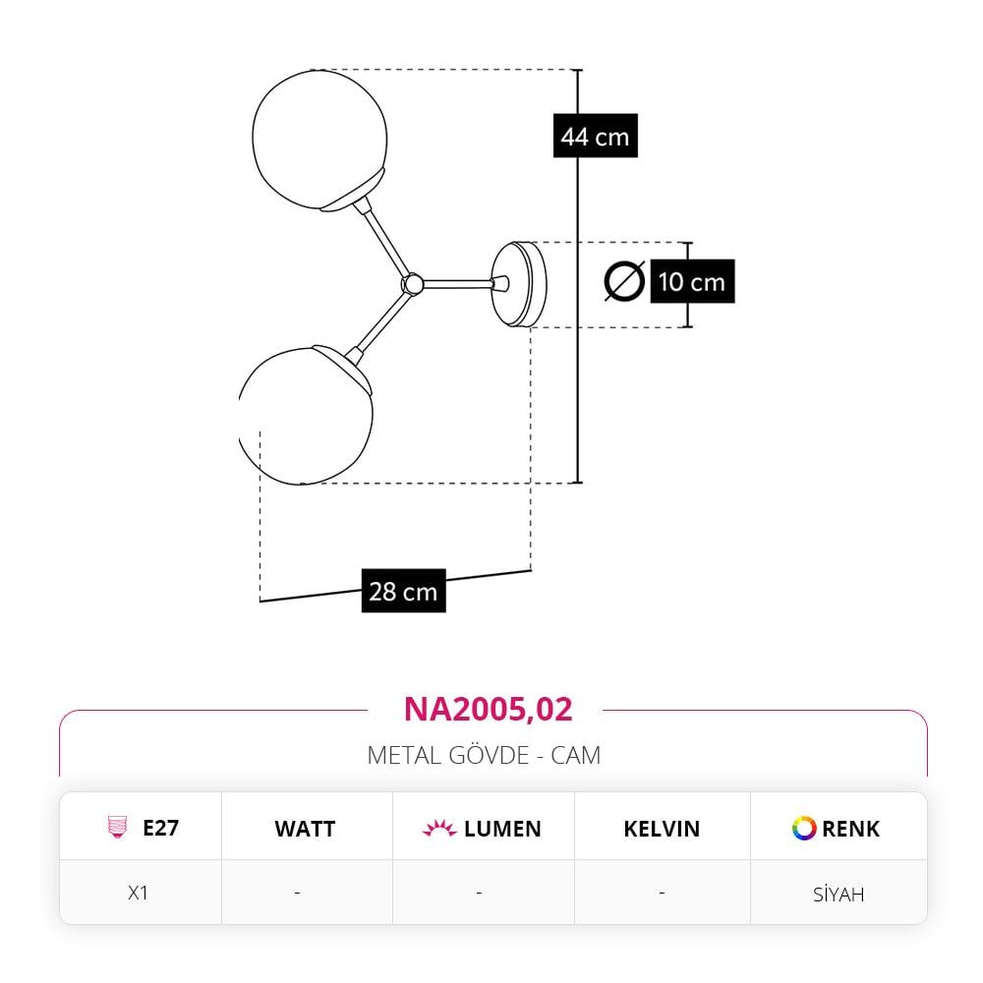Click the rainbow color wheel icon
This screenshot has height=983, width=983.
(804, 828)
